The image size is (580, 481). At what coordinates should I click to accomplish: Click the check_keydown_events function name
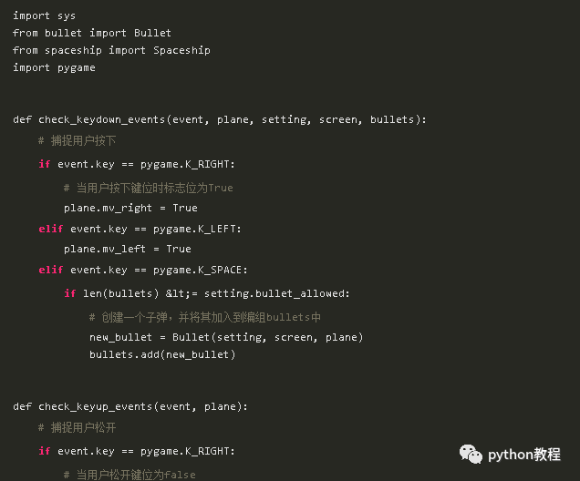click(102, 119)
